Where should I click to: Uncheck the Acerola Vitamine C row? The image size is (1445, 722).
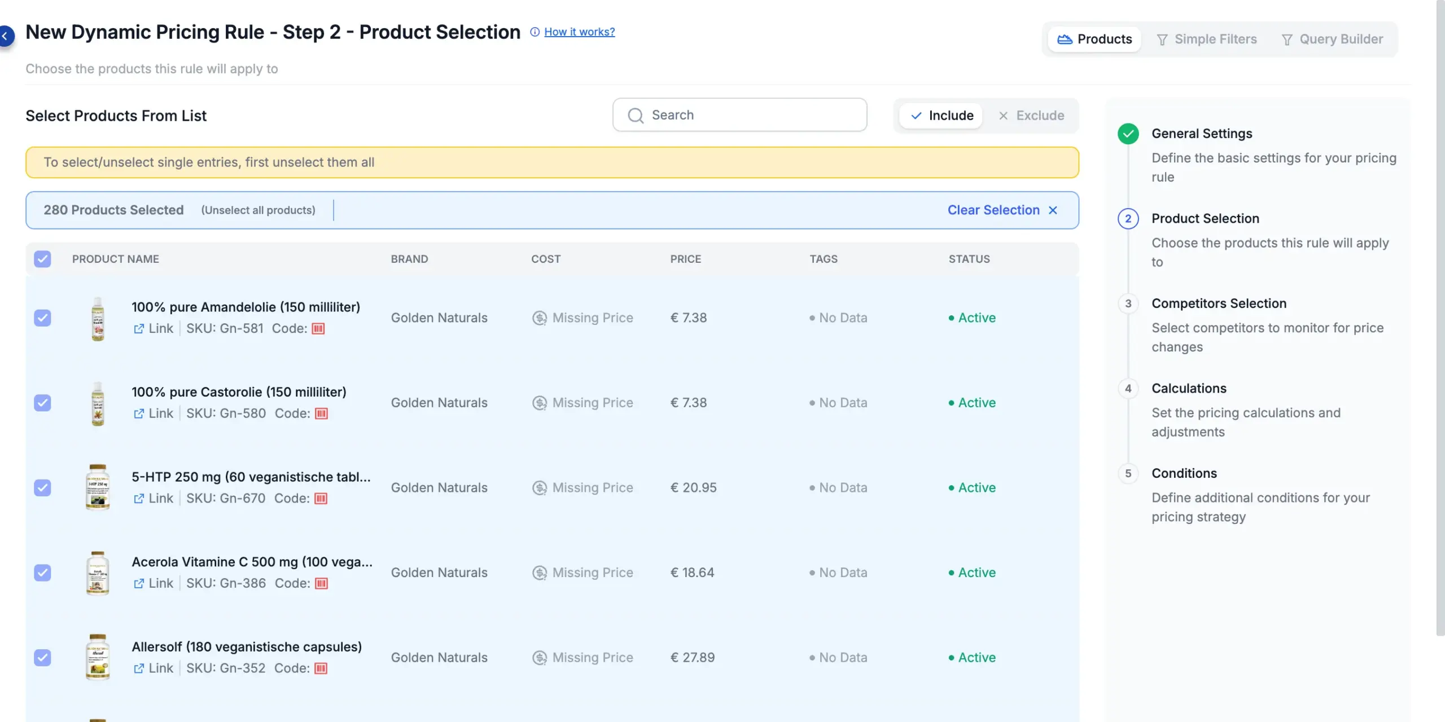[42, 573]
